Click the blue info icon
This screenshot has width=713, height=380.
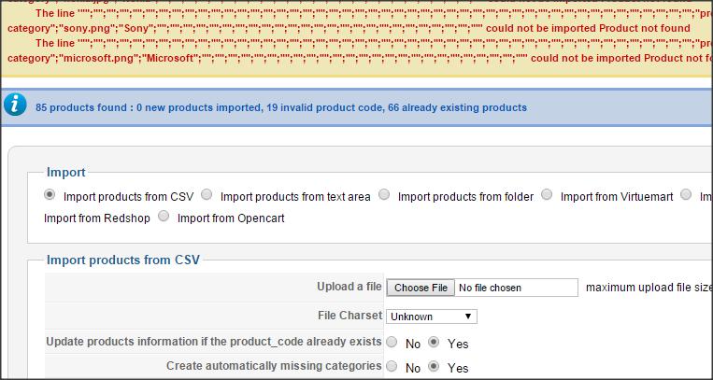(x=15, y=105)
